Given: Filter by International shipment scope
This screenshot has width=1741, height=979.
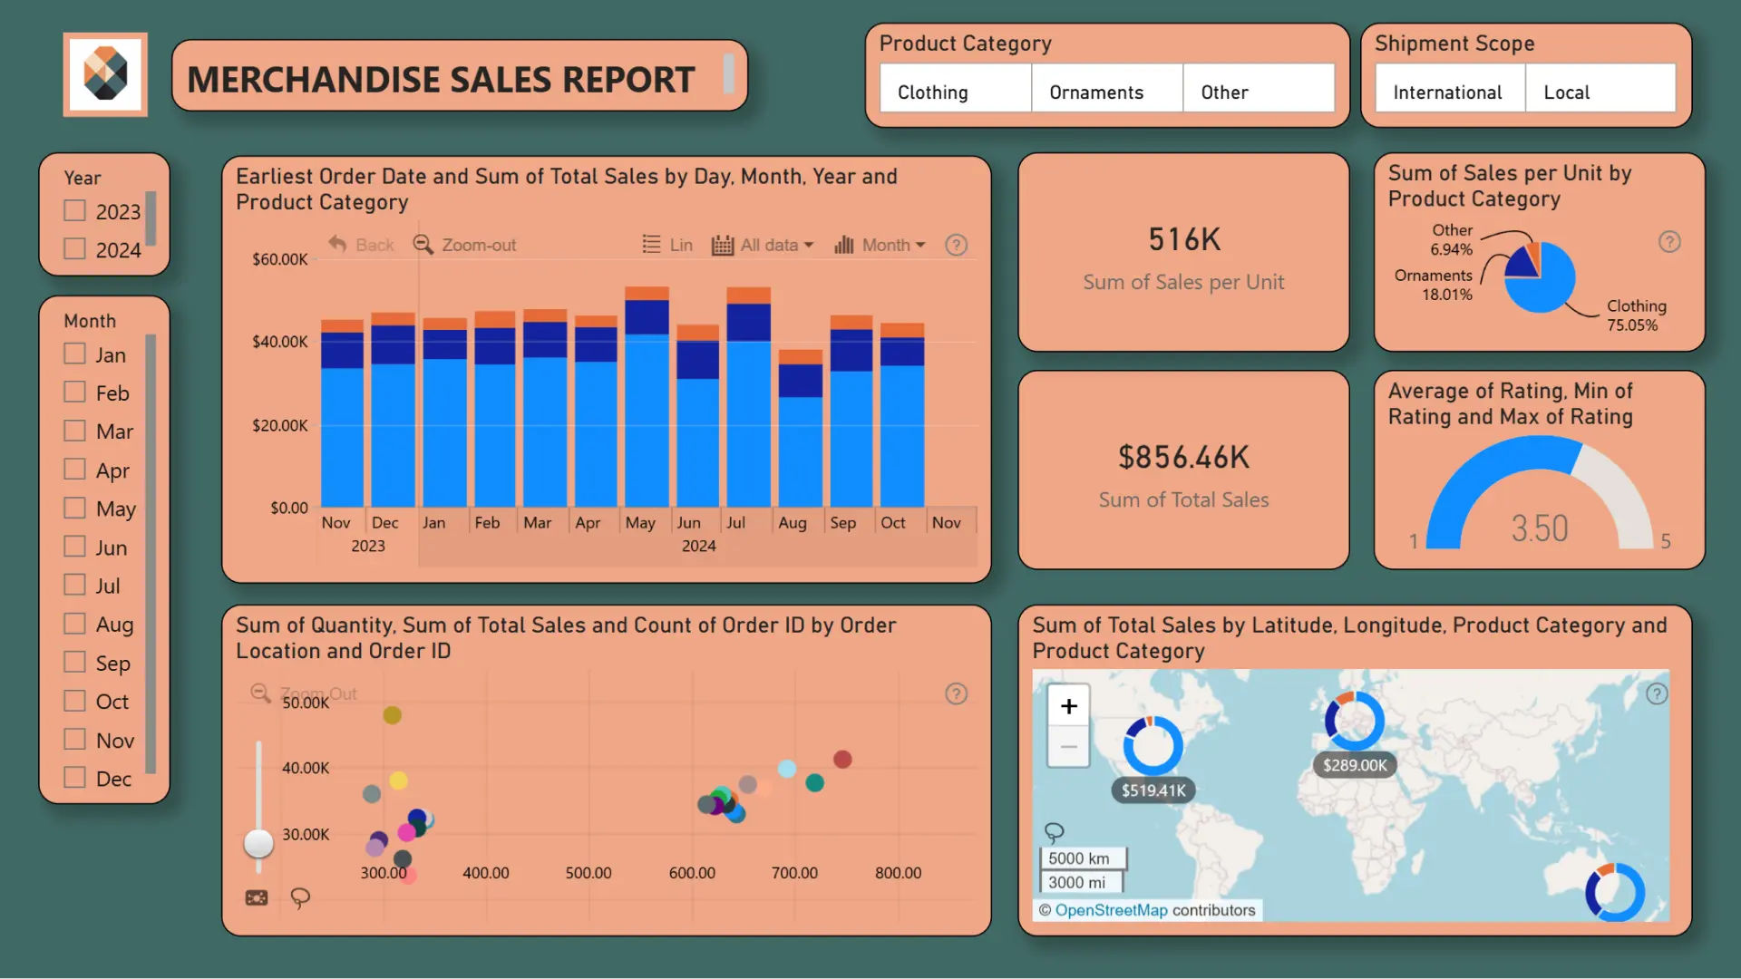Looking at the screenshot, I should [1450, 89].
